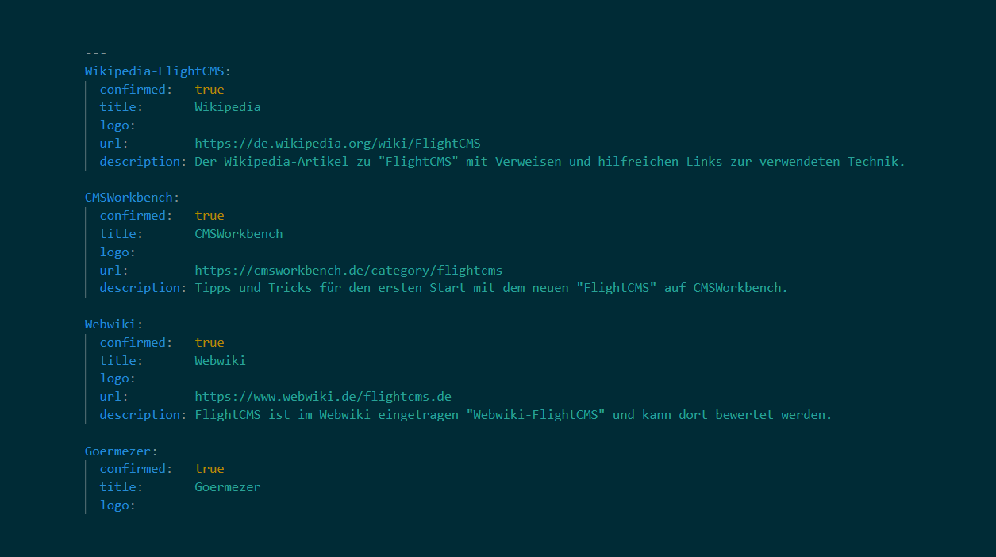Click the true value under Webwiki

click(210, 343)
